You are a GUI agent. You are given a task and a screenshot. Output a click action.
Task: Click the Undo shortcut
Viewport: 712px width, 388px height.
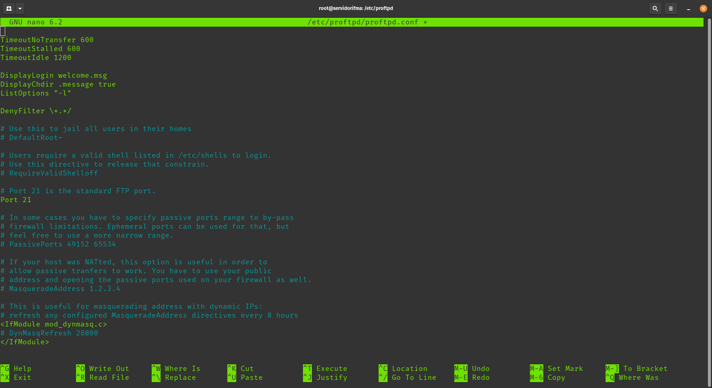(x=472, y=368)
